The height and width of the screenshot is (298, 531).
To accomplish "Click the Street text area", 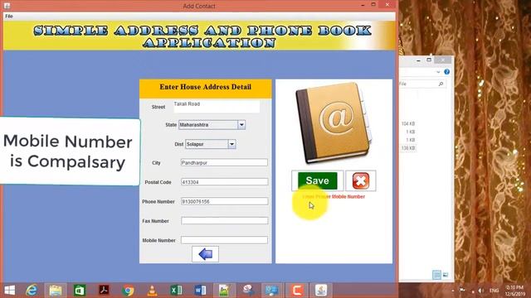I will (217, 107).
